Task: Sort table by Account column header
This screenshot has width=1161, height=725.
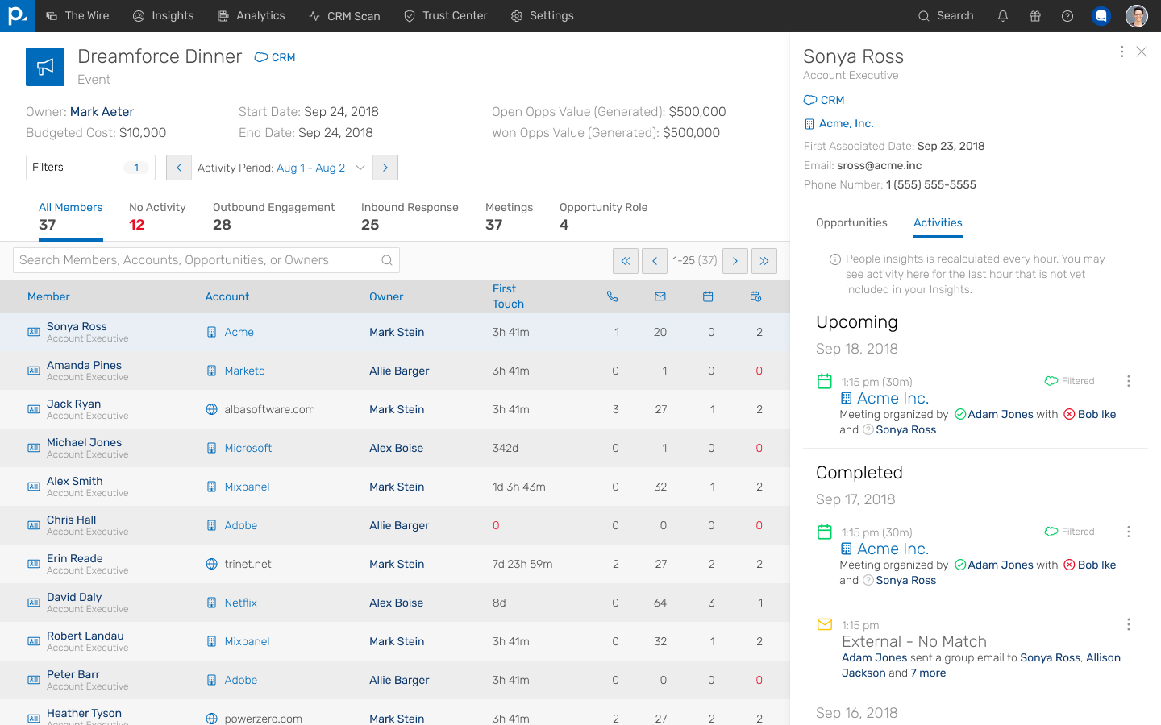Action: coord(227,296)
